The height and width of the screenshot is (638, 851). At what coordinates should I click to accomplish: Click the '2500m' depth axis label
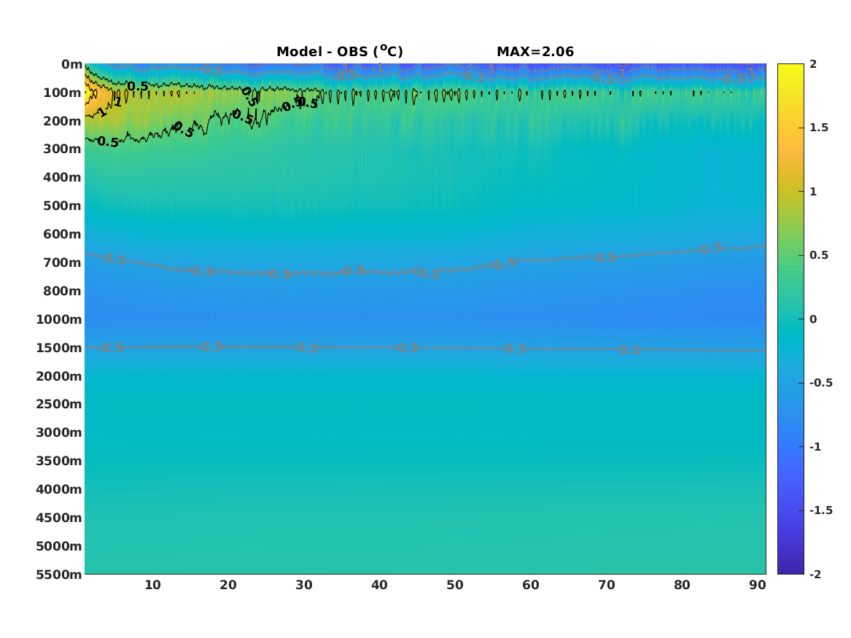[x=59, y=404]
